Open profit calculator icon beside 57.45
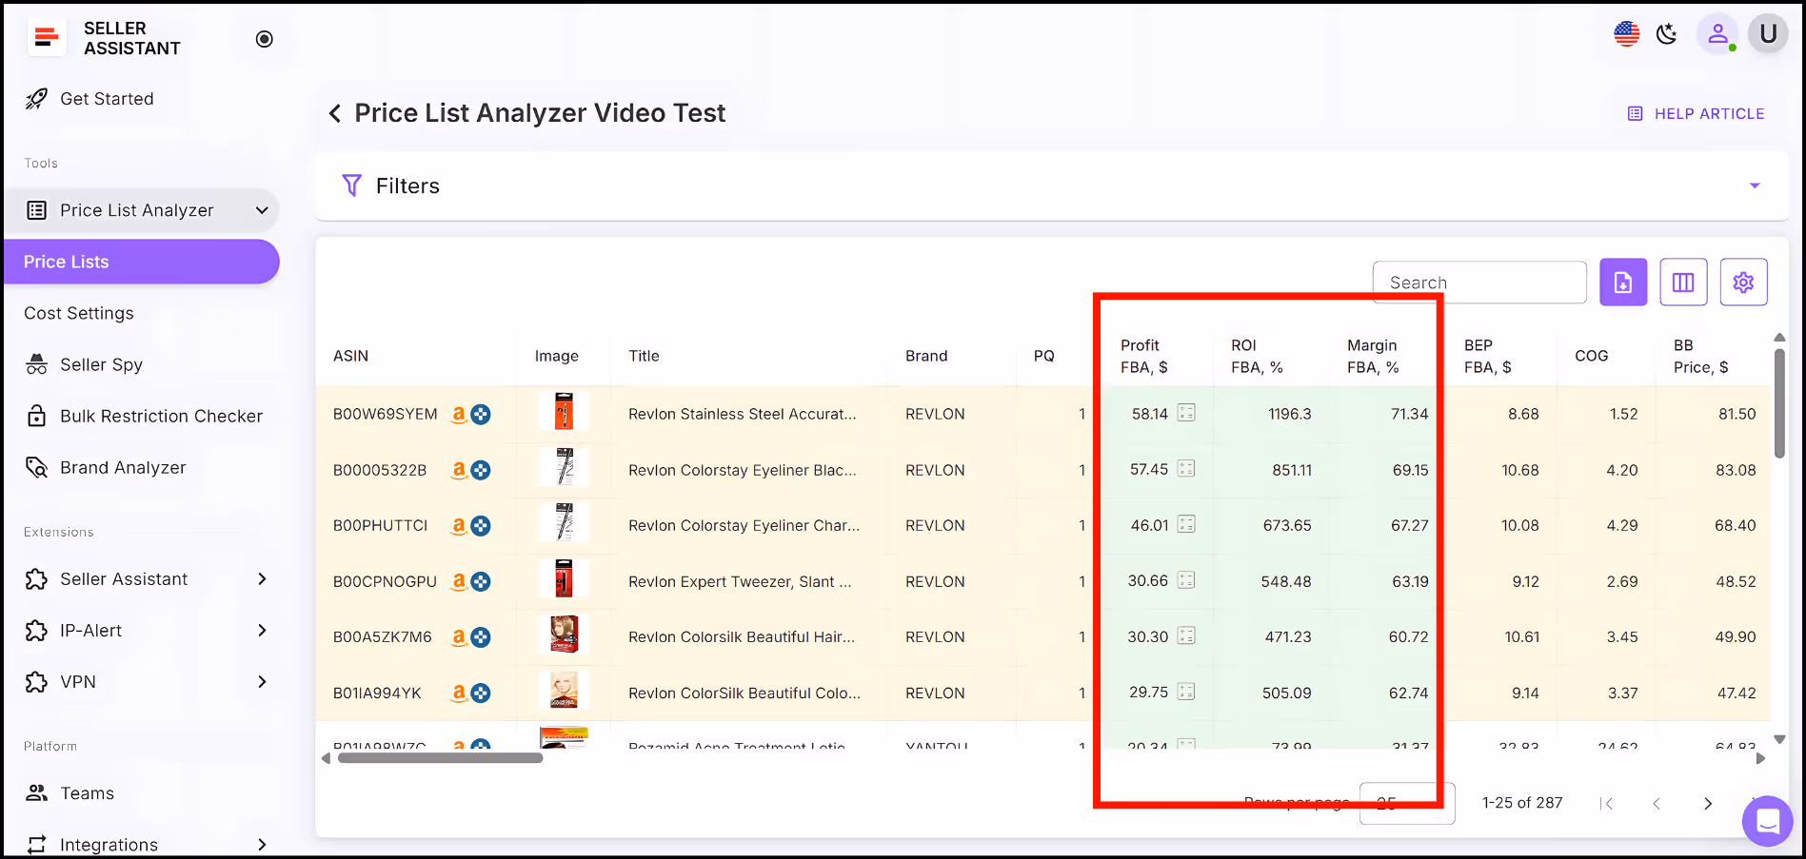 coord(1186,468)
